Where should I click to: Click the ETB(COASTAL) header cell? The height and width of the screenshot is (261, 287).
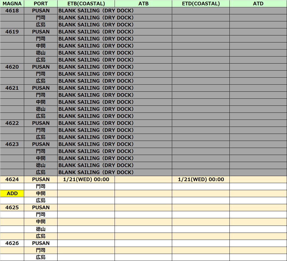pyautogui.click(x=86, y=4)
